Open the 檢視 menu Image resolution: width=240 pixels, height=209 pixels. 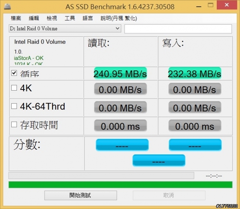tap(52, 18)
